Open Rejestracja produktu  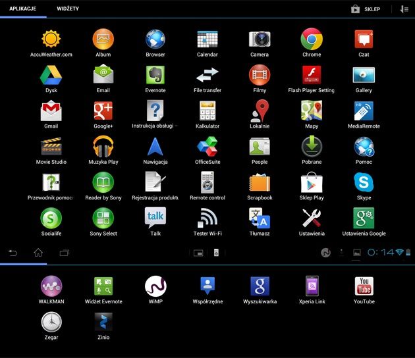tap(155, 182)
